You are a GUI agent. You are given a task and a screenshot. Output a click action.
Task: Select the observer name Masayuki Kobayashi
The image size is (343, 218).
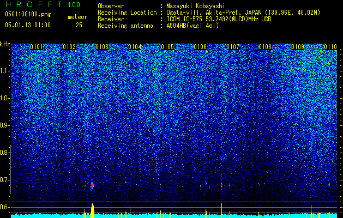point(196,7)
